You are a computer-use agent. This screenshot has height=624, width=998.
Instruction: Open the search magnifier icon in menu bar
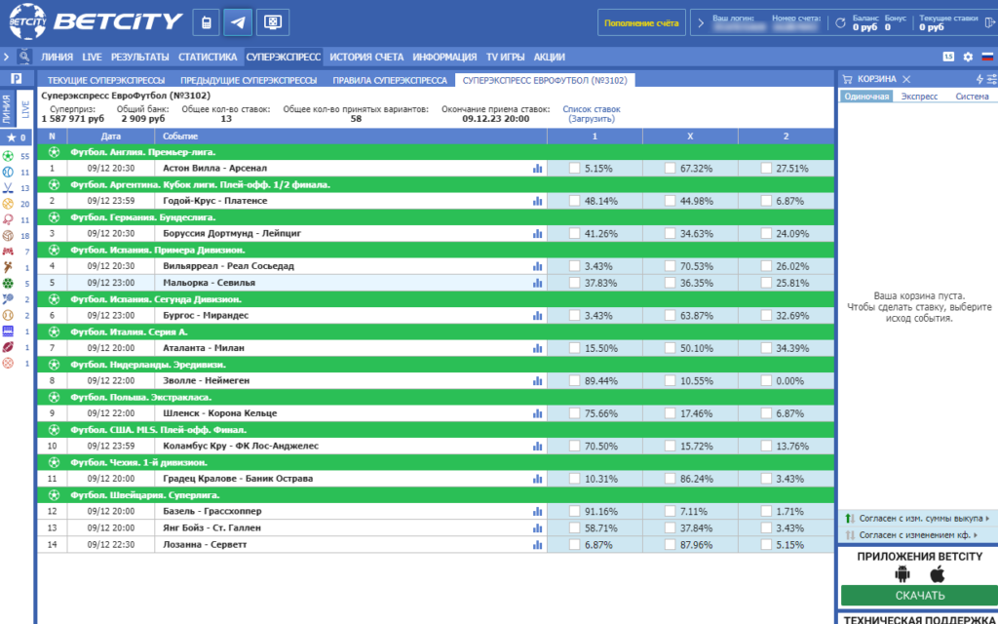click(24, 57)
